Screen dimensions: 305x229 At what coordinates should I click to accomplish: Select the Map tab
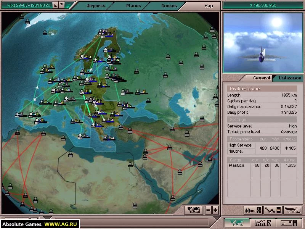209,6
